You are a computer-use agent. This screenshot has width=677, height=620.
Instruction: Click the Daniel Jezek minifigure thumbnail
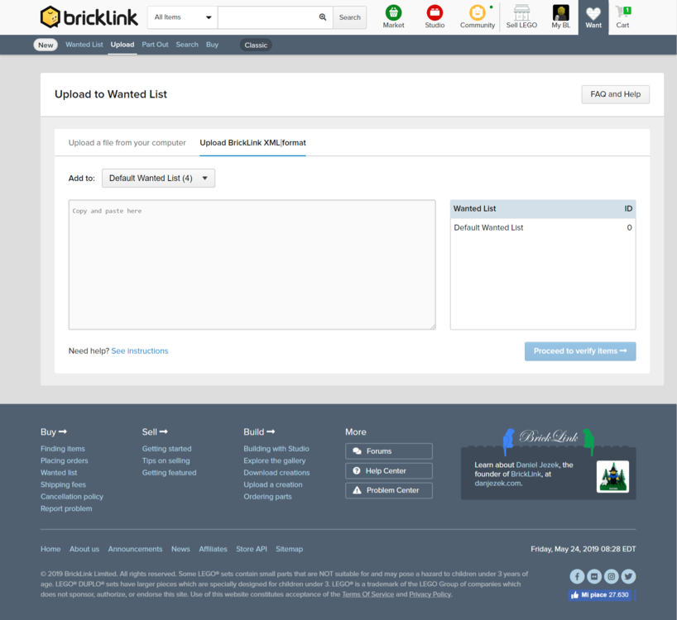pyautogui.click(x=612, y=476)
